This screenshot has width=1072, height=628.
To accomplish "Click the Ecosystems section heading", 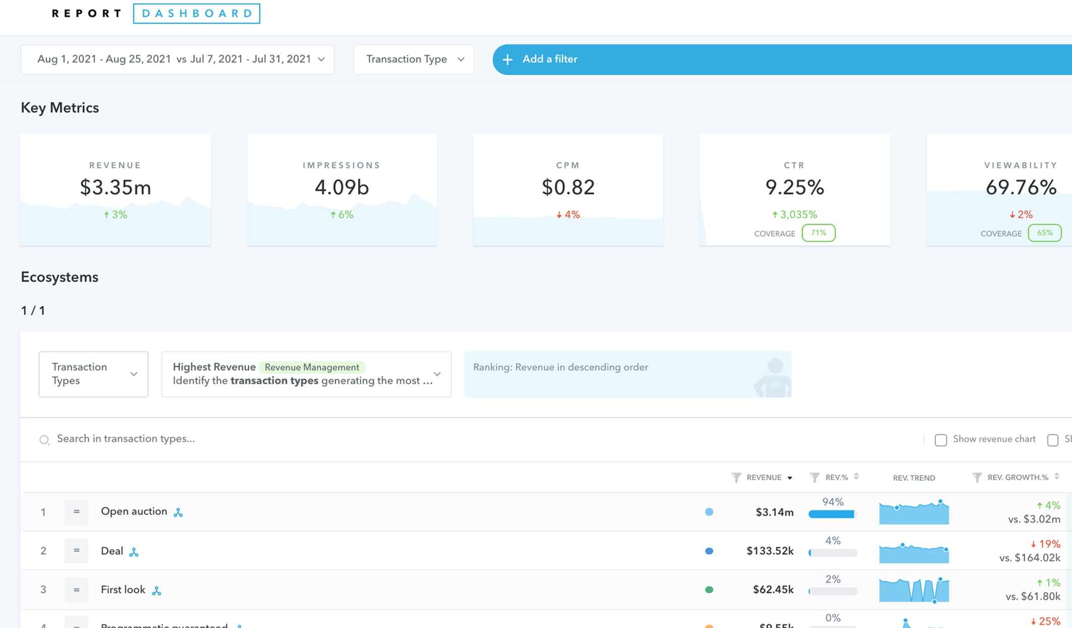I will (x=60, y=277).
